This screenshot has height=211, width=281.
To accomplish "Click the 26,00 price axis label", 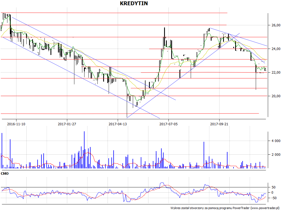I will coord(276,25).
